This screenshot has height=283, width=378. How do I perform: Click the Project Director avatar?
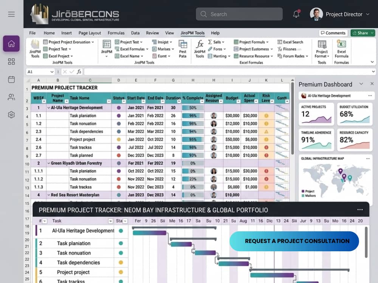(316, 14)
